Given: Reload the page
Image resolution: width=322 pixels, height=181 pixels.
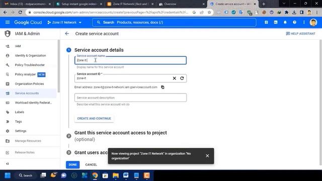Looking at the screenshot, I should 20,12.
